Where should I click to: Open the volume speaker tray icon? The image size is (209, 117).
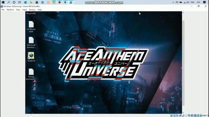[188, 2]
